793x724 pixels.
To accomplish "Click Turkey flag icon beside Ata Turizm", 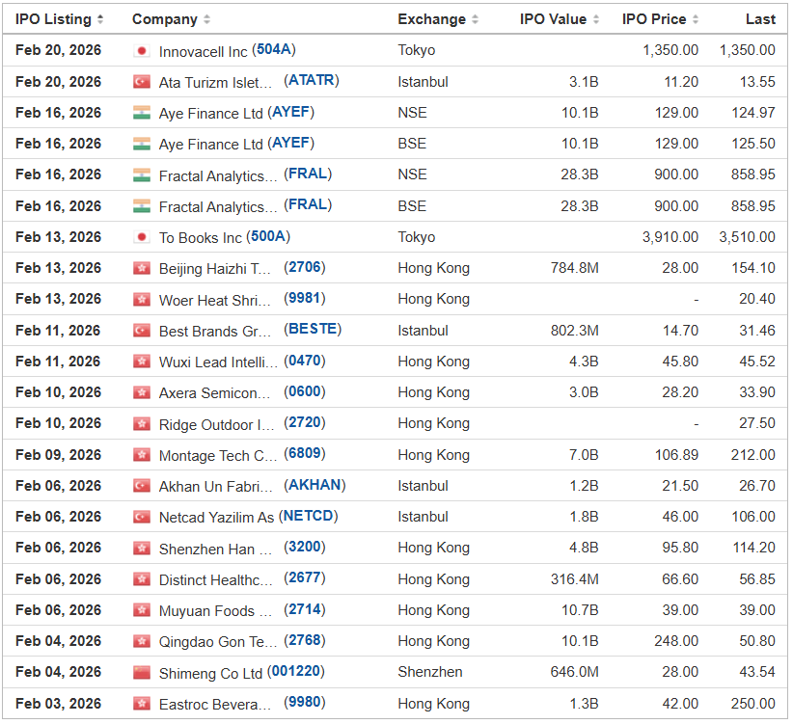I will (142, 82).
